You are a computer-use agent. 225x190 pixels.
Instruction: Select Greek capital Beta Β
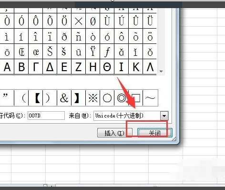coord(21,67)
